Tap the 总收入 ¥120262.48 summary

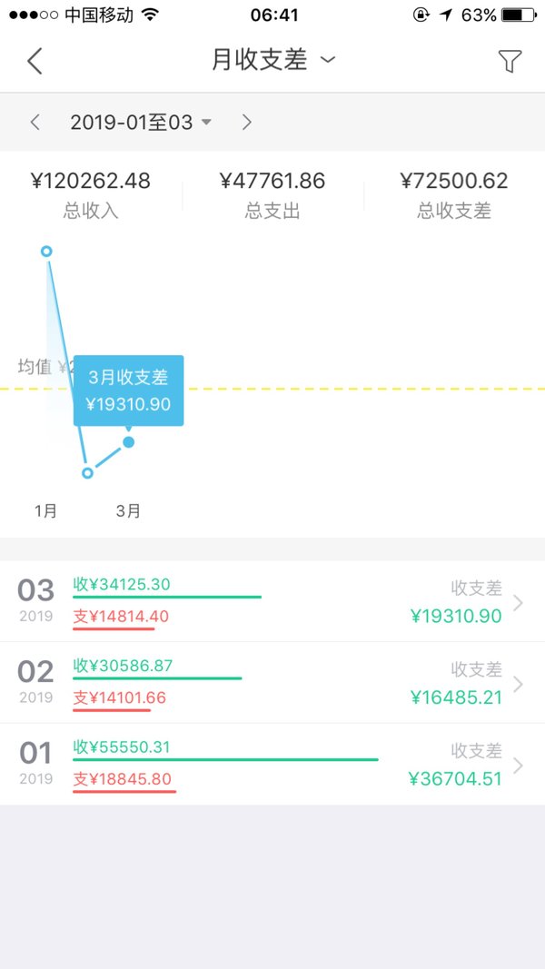(x=91, y=194)
